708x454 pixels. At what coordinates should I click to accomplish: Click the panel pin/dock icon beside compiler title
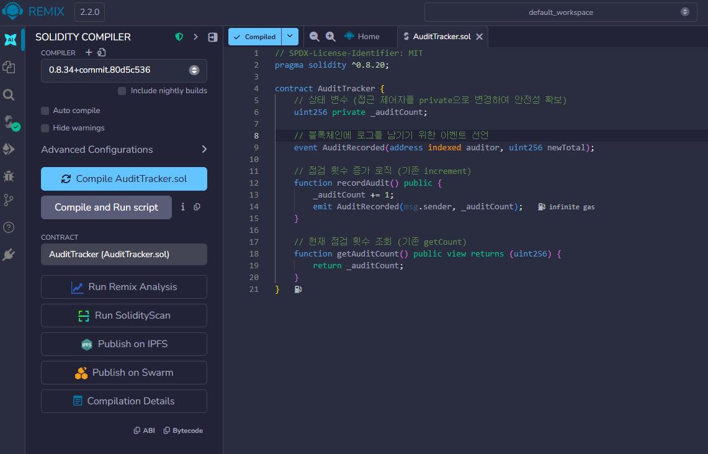coord(213,37)
